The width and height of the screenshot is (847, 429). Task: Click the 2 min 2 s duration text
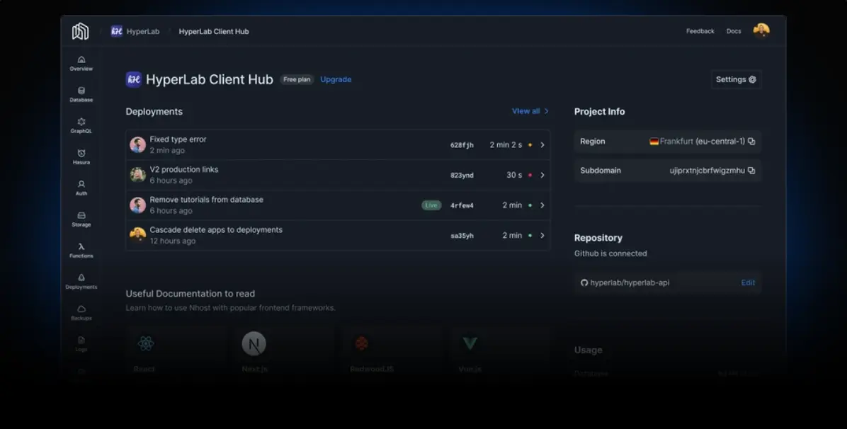click(506, 145)
